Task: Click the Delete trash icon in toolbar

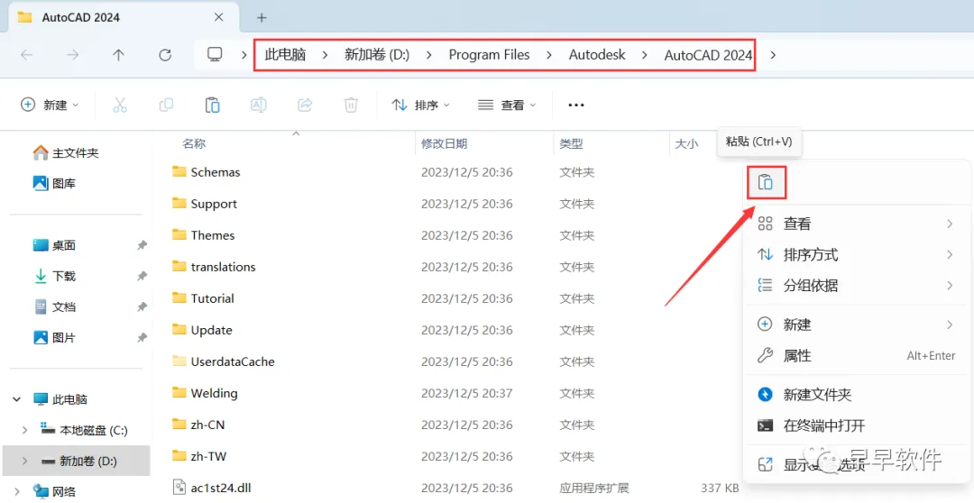Action: pyautogui.click(x=351, y=105)
